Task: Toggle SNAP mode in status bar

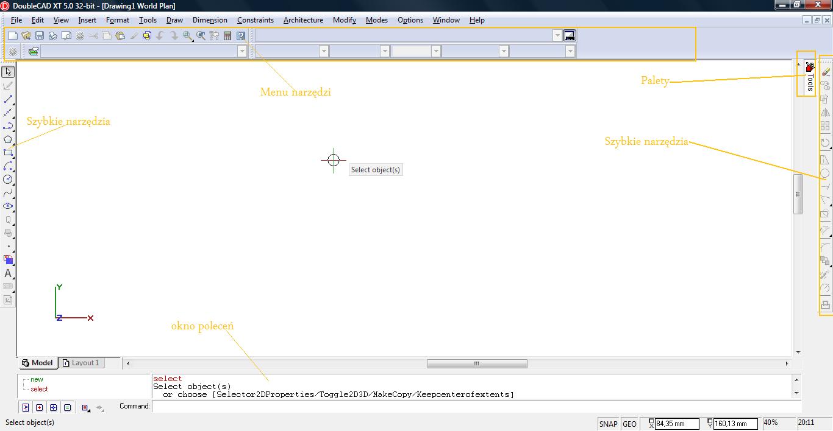Action: pos(608,424)
